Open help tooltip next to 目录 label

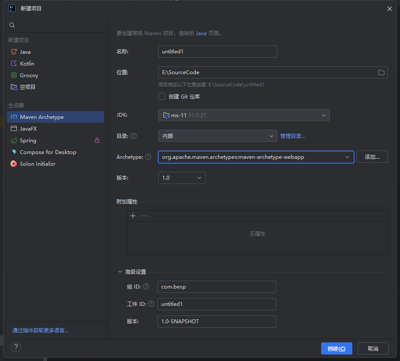click(x=133, y=136)
